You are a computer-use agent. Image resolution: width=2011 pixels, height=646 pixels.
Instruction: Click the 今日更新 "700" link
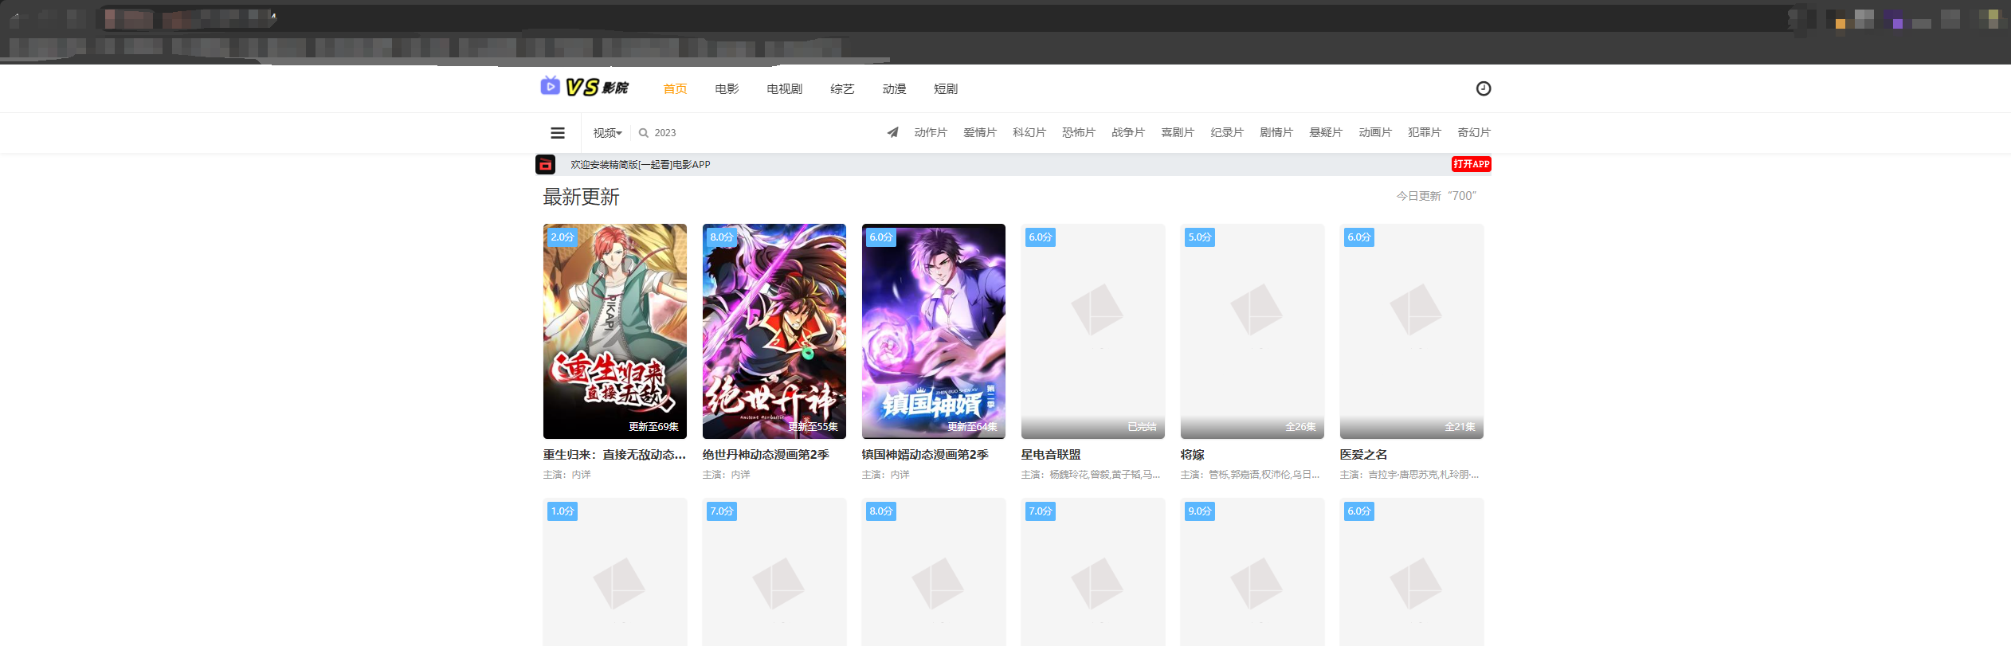click(x=1436, y=196)
